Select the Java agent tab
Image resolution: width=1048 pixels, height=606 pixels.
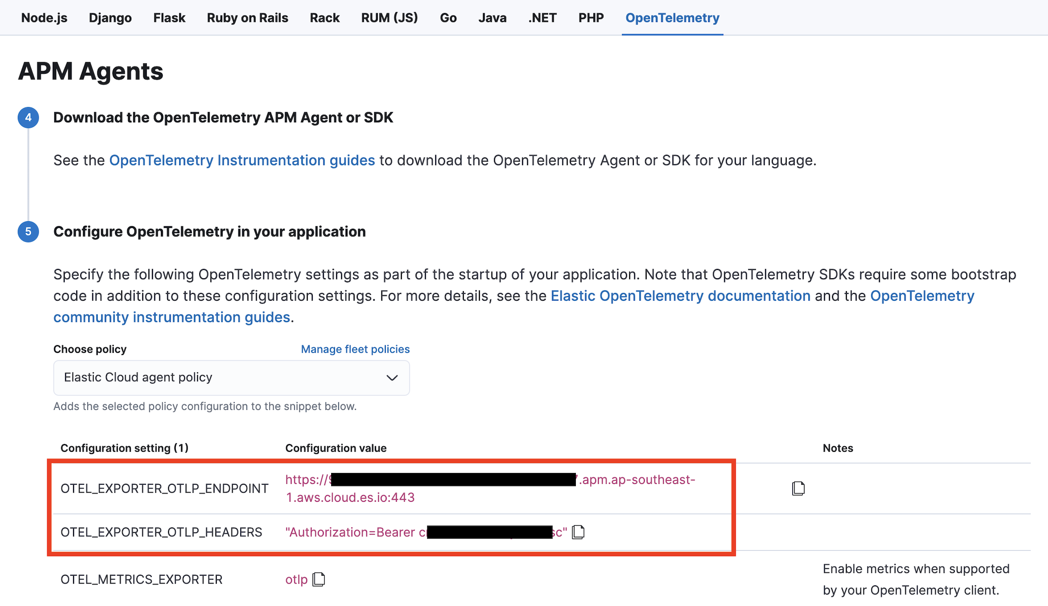492,17
